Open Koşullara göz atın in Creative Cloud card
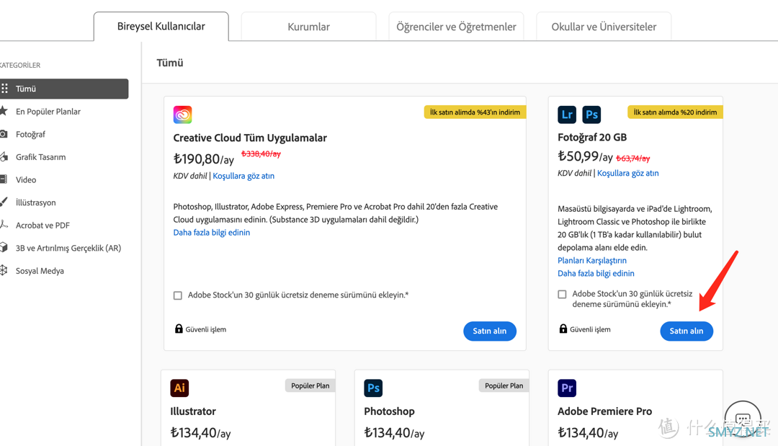The height and width of the screenshot is (446, 778). pyautogui.click(x=243, y=176)
